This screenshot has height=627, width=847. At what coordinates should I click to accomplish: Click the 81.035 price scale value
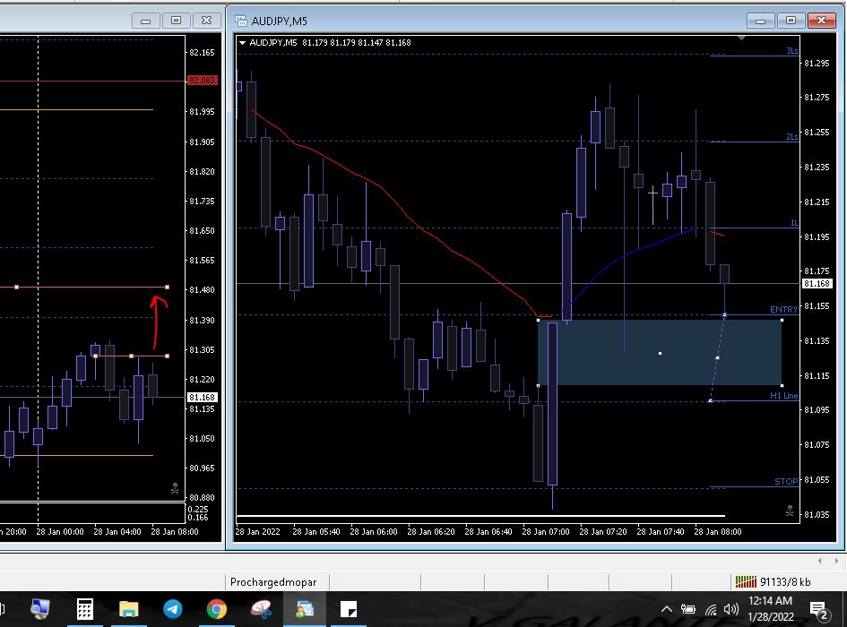817,515
